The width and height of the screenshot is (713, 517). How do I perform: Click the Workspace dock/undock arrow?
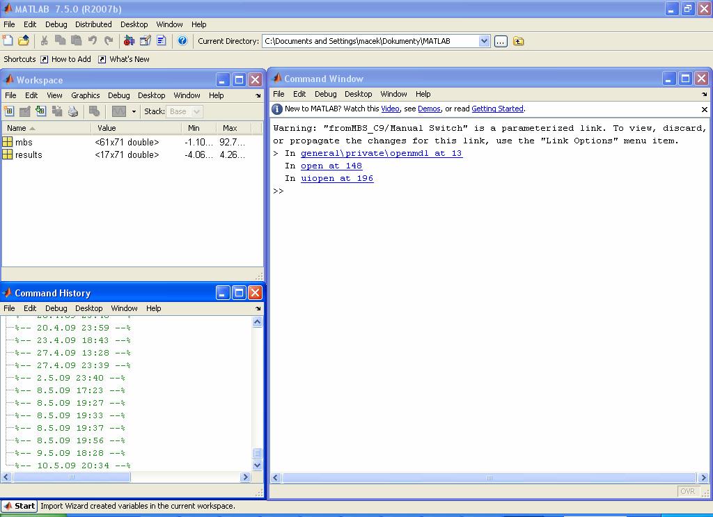click(x=258, y=95)
